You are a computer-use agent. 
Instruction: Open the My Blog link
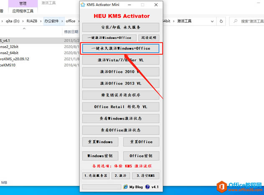136,187
